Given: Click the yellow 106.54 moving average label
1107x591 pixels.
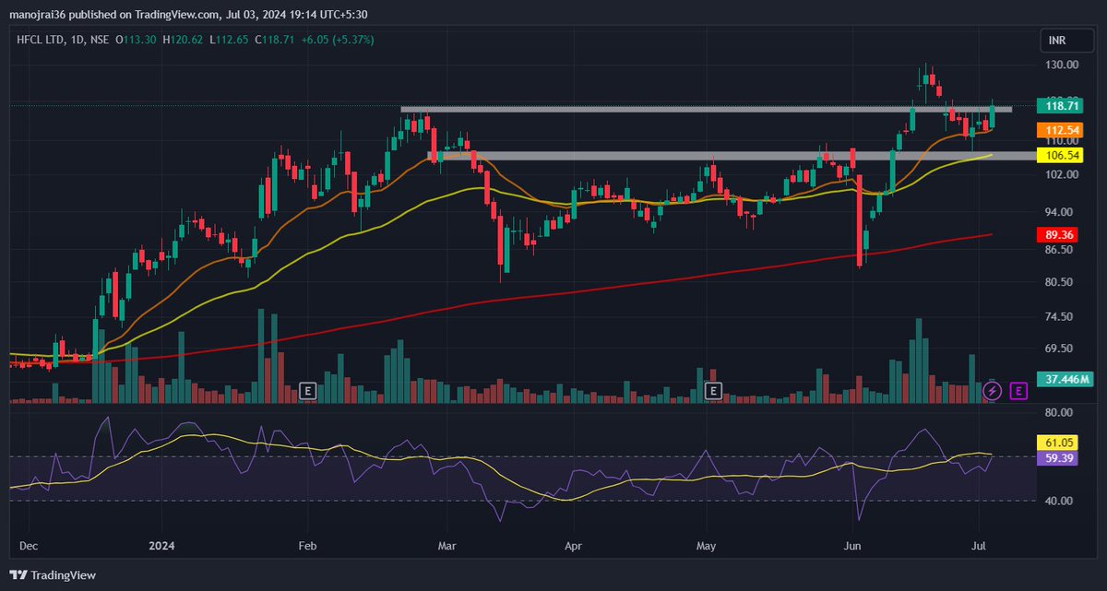Looking at the screenshot, I should point(1059,154).
